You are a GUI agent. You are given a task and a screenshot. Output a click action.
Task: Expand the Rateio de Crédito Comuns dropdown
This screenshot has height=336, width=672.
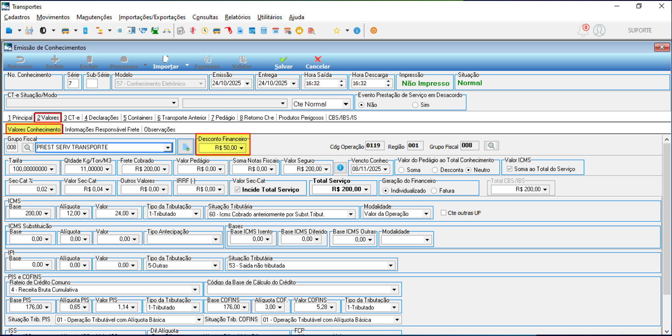195,290
